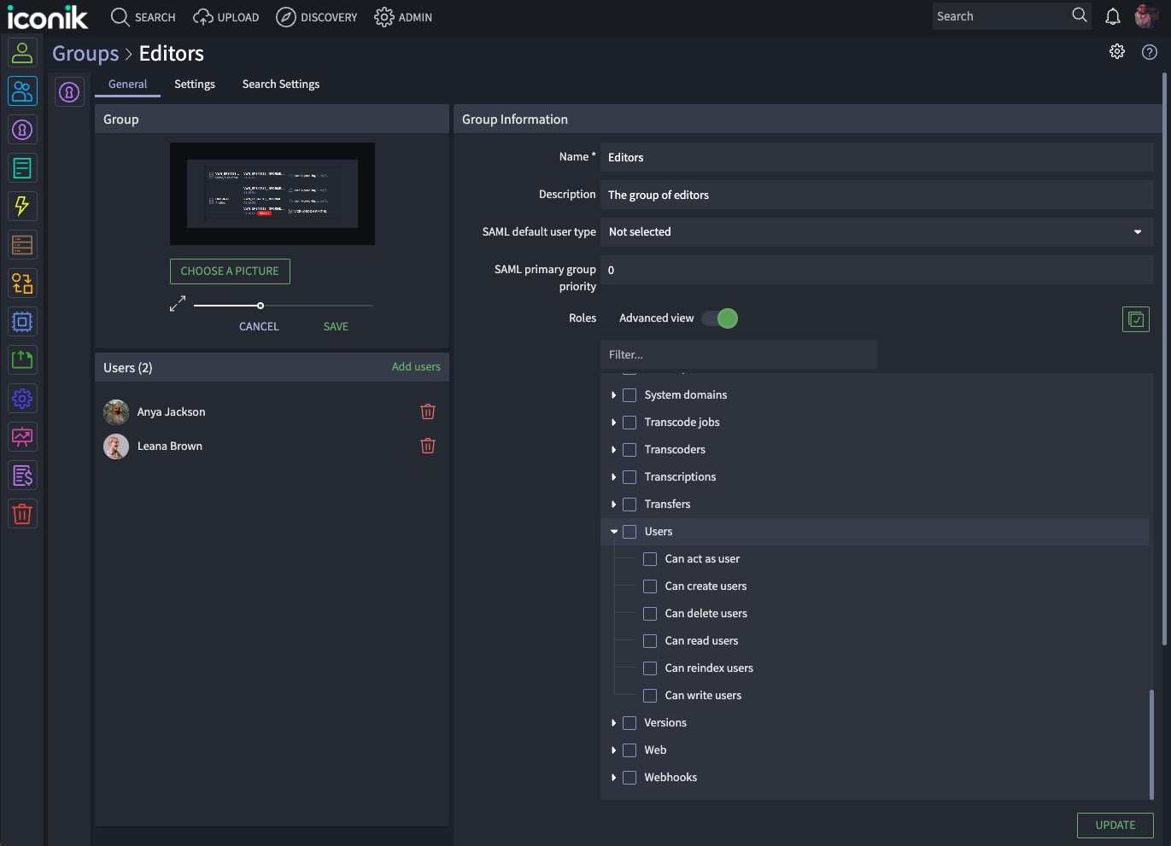The image size is (1171, 846).
Task: Open the SAML default user type dropdown
Action: 875,231
